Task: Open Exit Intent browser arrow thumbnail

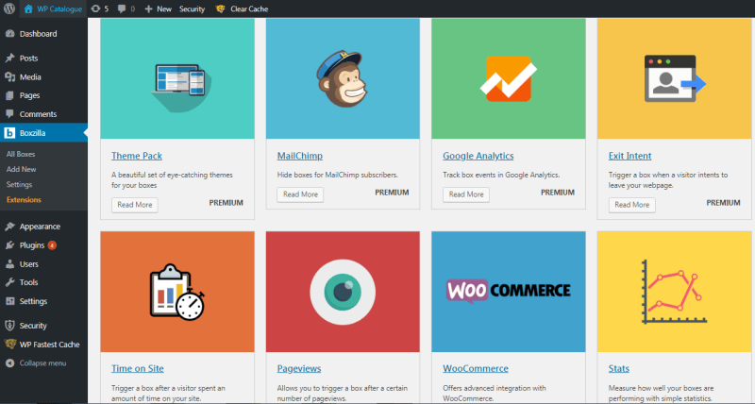Action: (x=674, y=78)
